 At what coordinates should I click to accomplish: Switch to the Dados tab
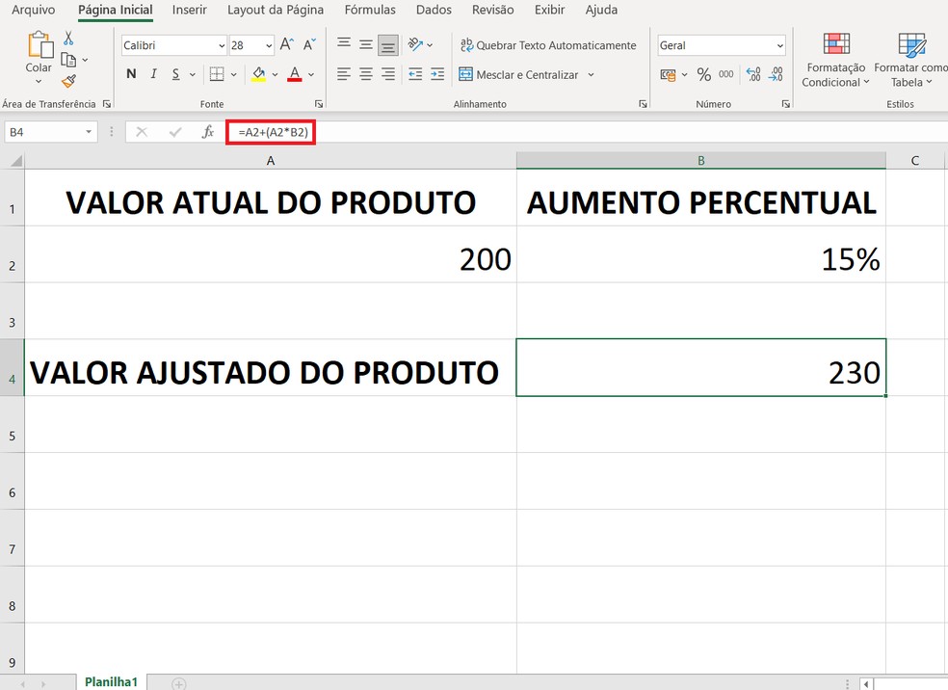pyautogui.click(x=434, y=10)
